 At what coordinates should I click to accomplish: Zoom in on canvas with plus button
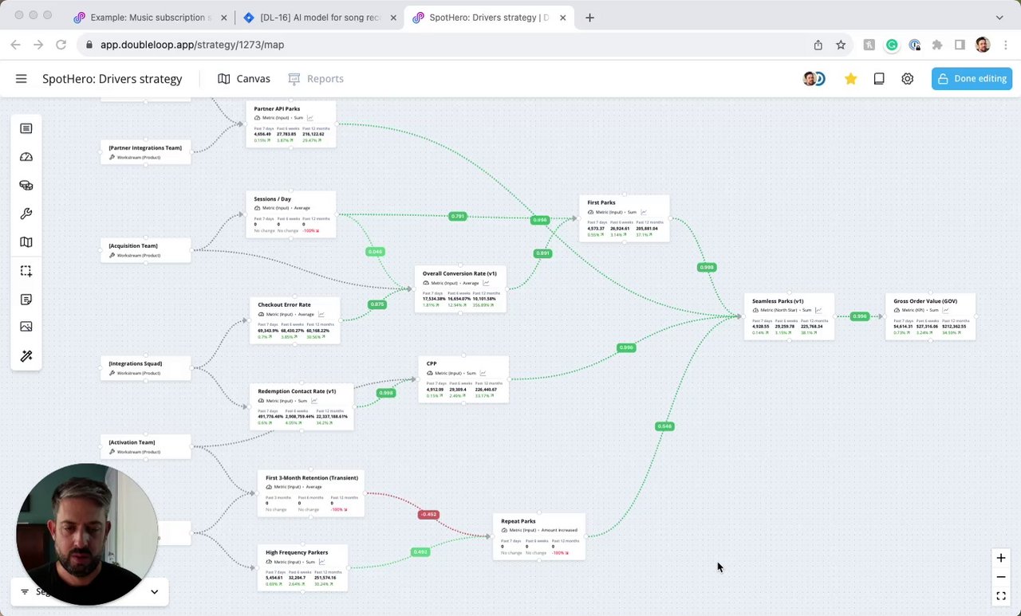[1001, 558]
